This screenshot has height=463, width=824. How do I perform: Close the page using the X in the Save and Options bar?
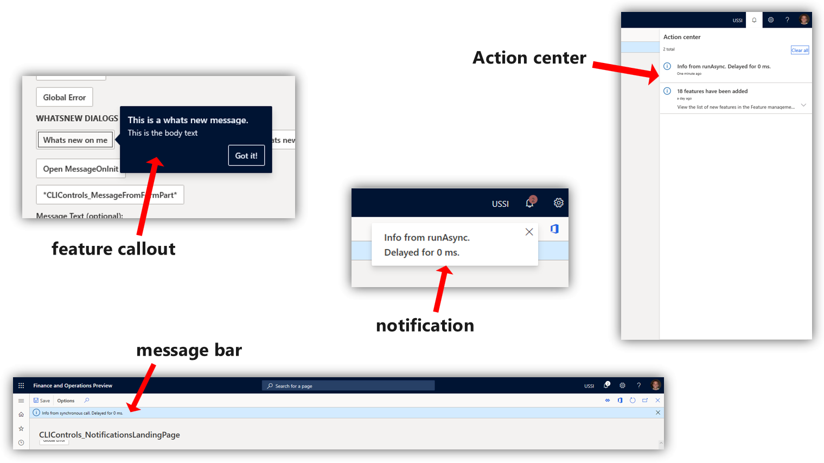pos(657,401)
